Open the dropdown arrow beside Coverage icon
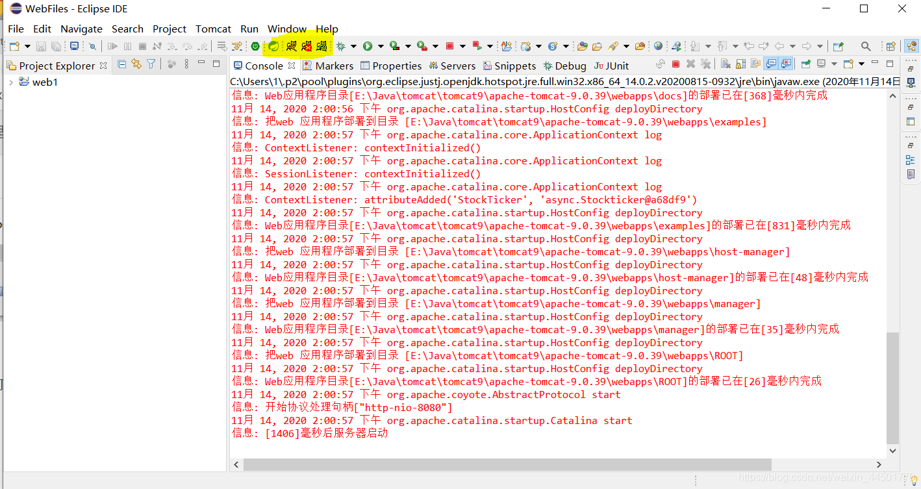 (x=407, y=46)
